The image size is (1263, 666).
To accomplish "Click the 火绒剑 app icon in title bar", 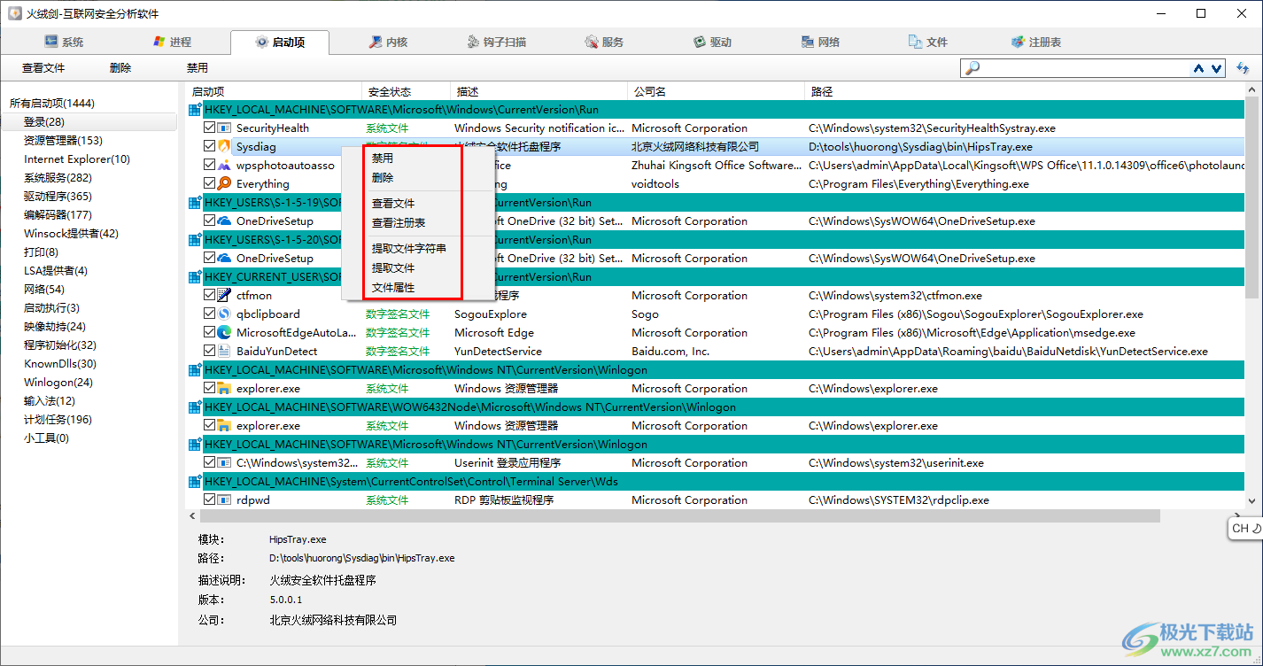I will (14, 13).
